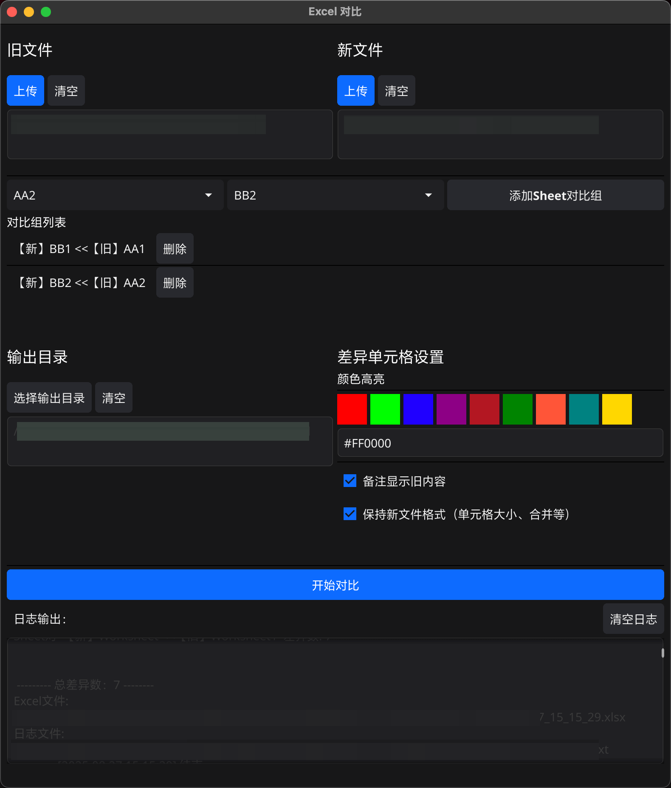Start comparison with 开始对比 button

(335, 585)
